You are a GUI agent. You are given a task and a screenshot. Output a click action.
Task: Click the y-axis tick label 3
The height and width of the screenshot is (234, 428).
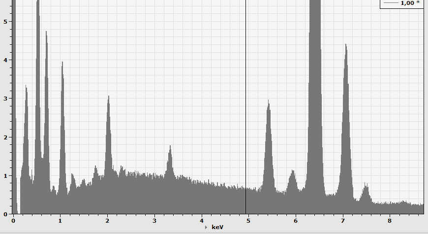point(5,99)
